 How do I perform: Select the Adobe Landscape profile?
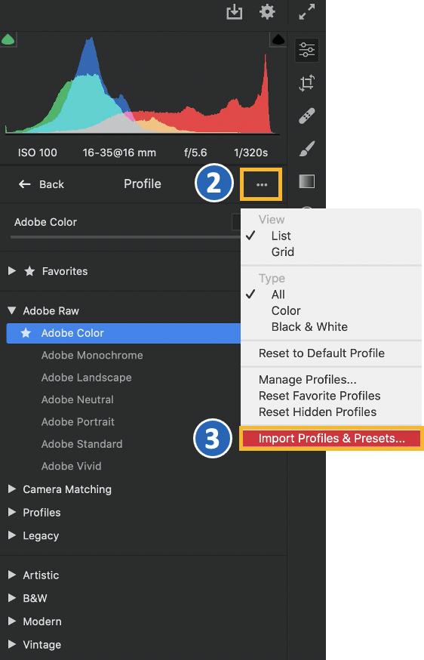[x=87, y=378]
